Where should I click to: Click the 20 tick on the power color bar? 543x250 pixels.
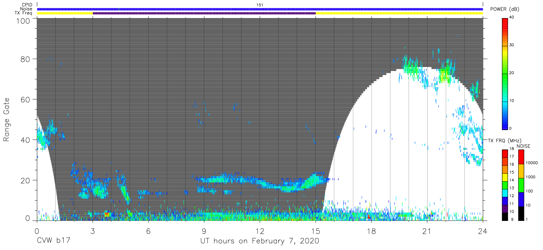pos(512,73)
